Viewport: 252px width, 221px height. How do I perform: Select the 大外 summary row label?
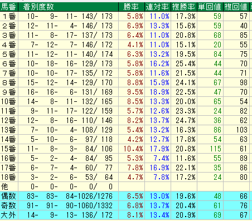pos(8,215)
